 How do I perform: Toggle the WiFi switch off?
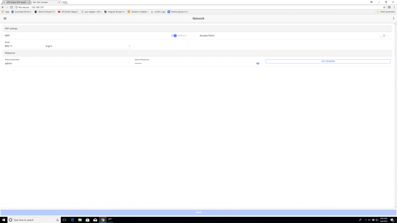(174, 36)
